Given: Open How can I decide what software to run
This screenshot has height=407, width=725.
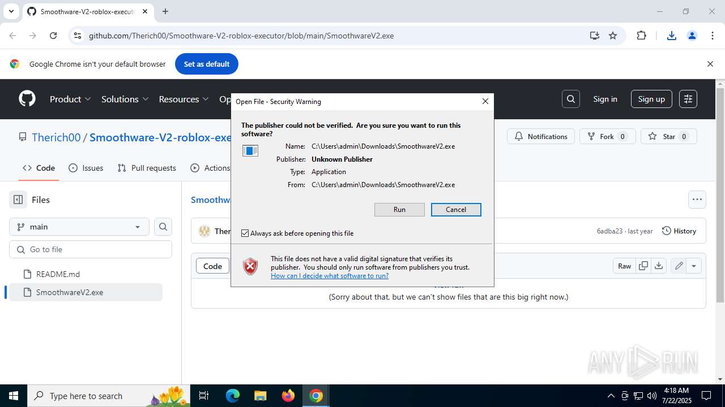Looking at the screenshot, I should pos(330,276).
